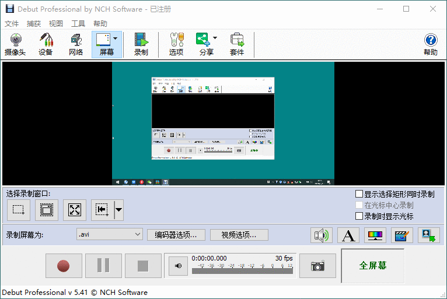Expand the 分享 share dropdown arrow
Screen dimensions: 447x299
tap(215, 37)
